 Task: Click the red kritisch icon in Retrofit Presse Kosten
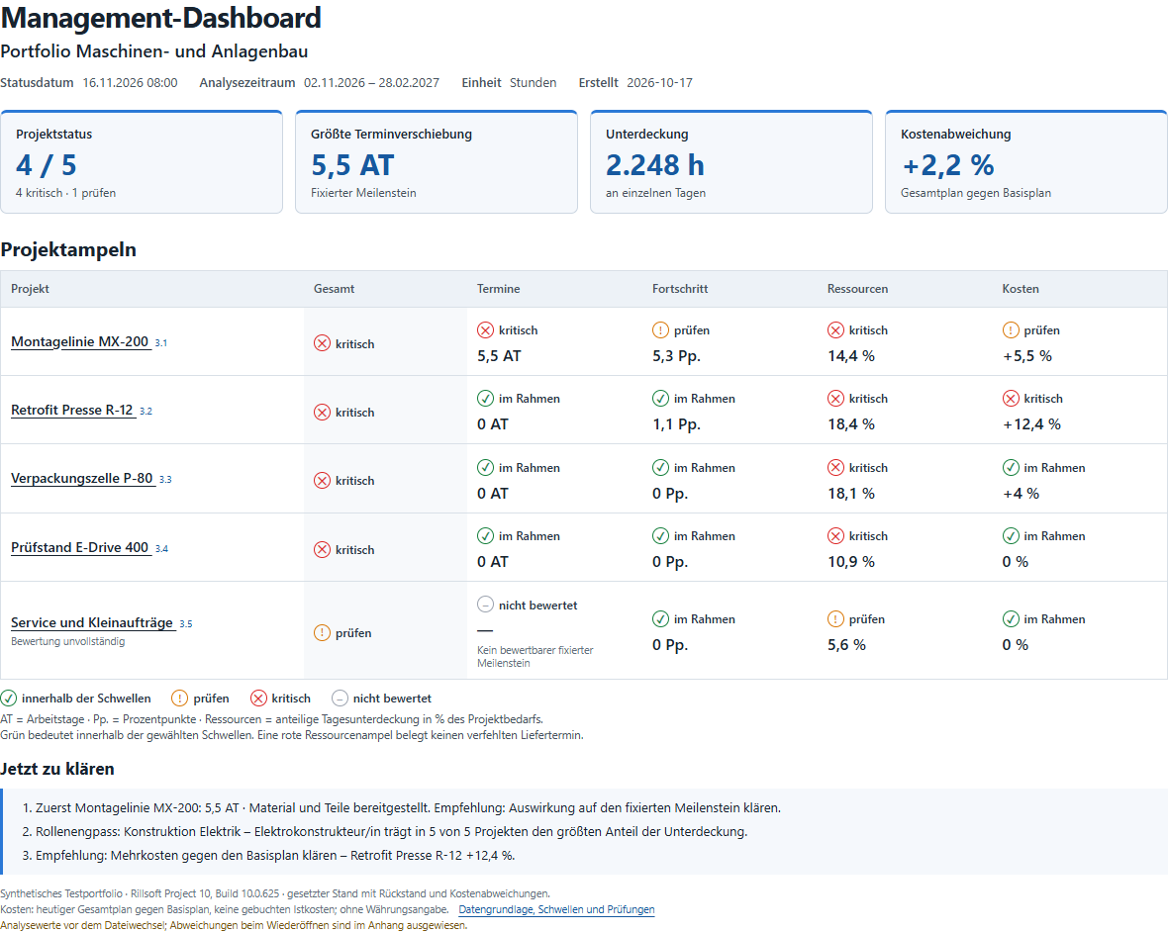pos(1010,399)
